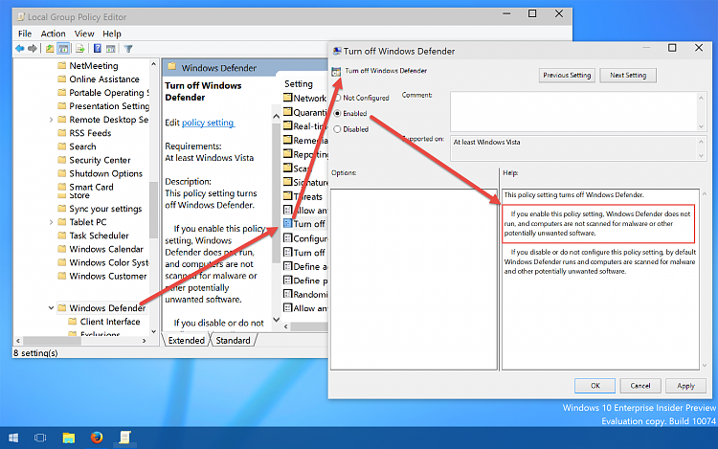
Task: Expand the Remote Desktop Se... tree node
Action: 51,120
